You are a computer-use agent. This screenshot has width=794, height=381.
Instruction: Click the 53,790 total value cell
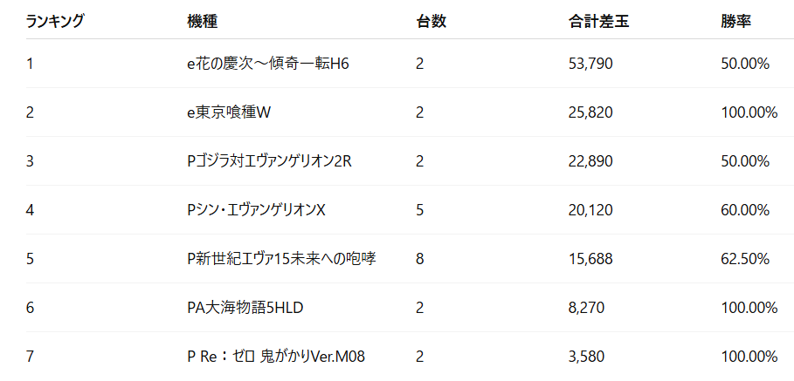pyautogui.click(x=590, y=64)
